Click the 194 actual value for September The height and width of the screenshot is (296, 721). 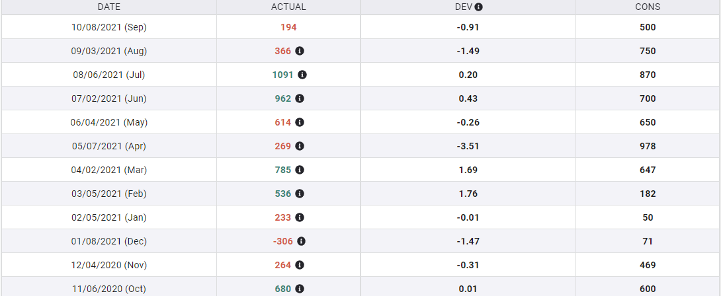tap(288, 27)
